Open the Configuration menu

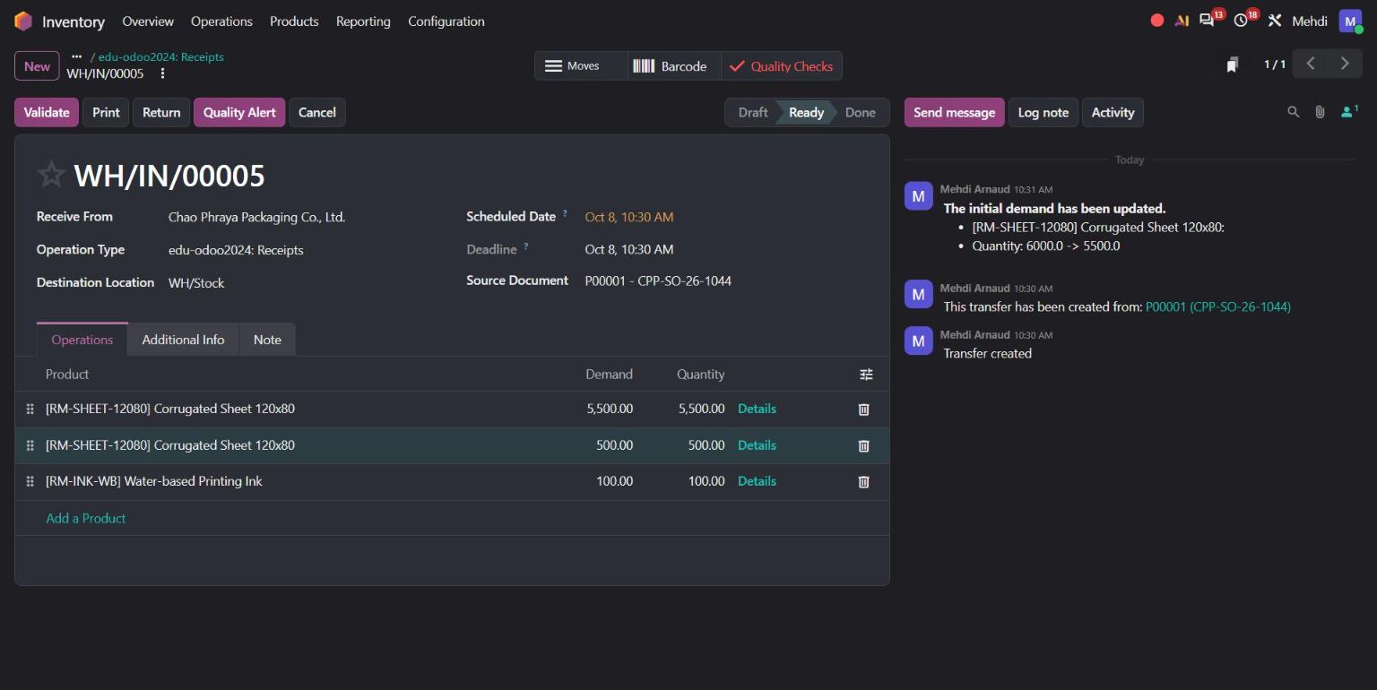click(x=446, y=21)
